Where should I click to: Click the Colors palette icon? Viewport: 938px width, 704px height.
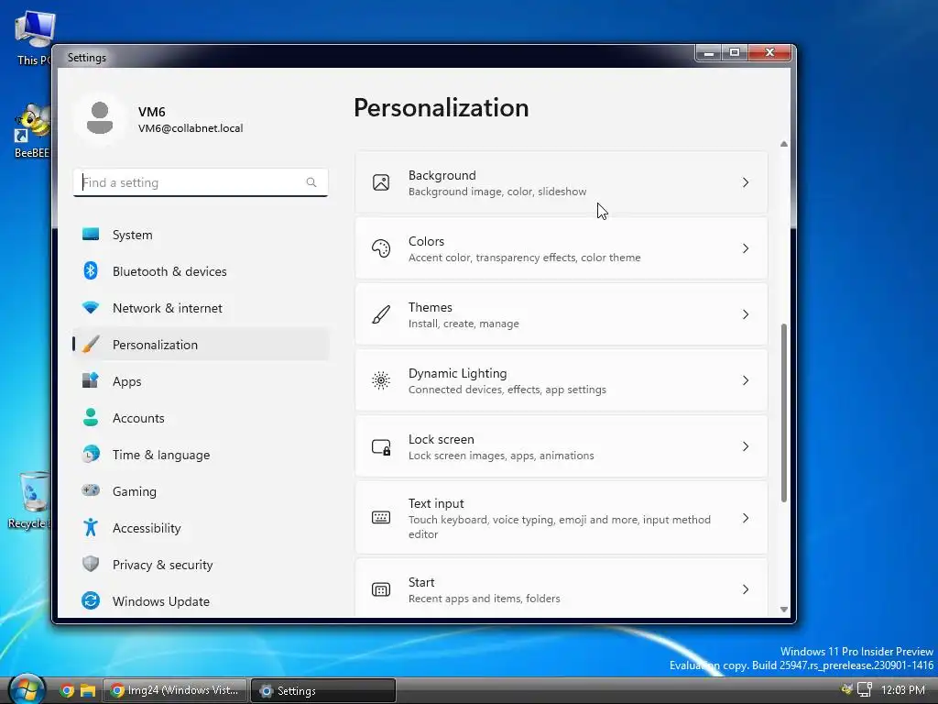pos(381,247)
